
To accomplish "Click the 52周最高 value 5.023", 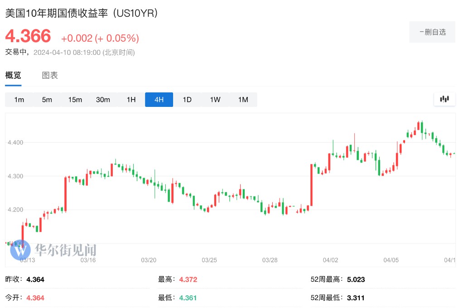I will tap(356, 279).
